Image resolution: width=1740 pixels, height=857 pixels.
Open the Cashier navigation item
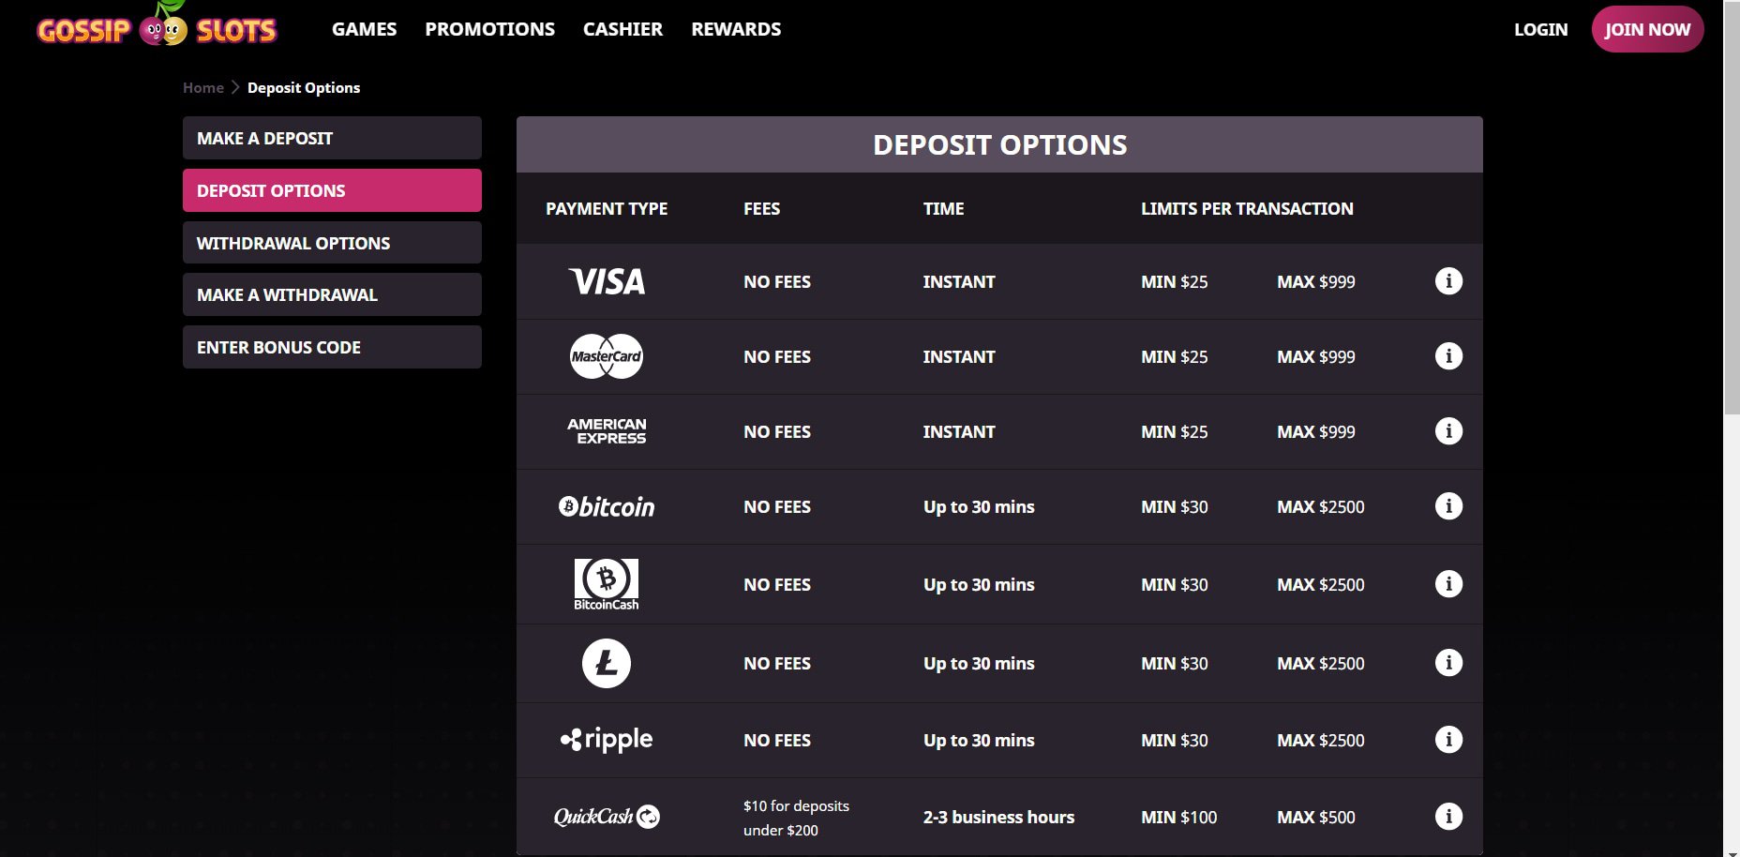(622, 29)
